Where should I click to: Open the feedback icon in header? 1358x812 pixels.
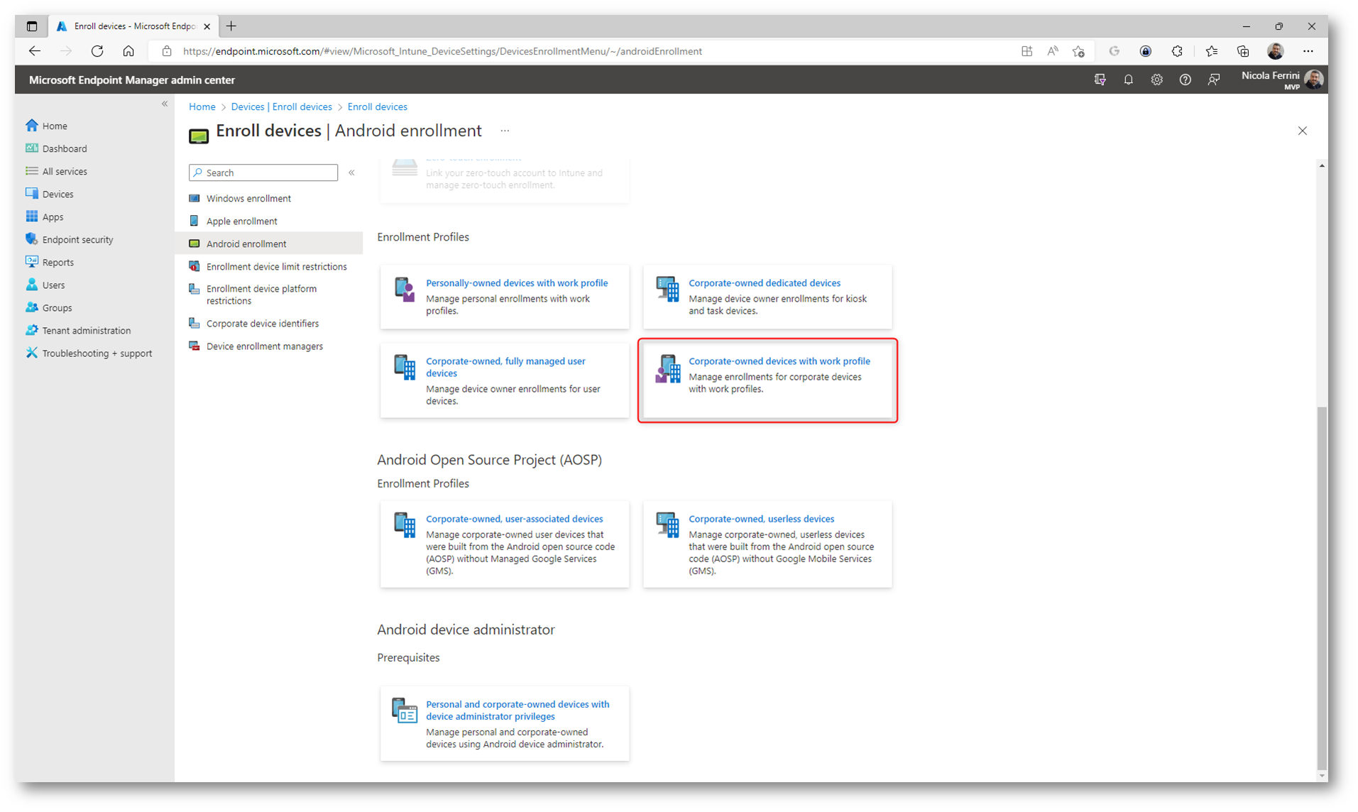(x=1213, y=79)
